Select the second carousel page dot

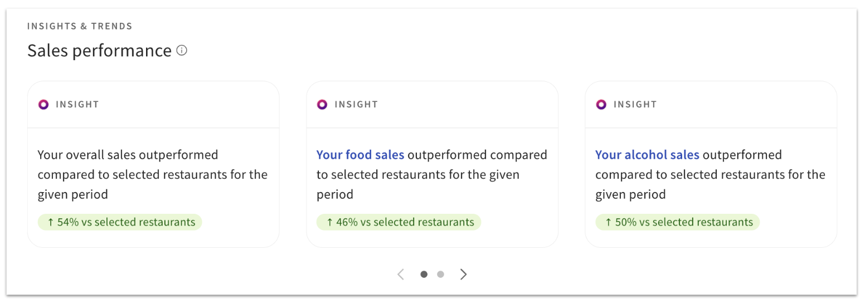(x=440, y=274)
